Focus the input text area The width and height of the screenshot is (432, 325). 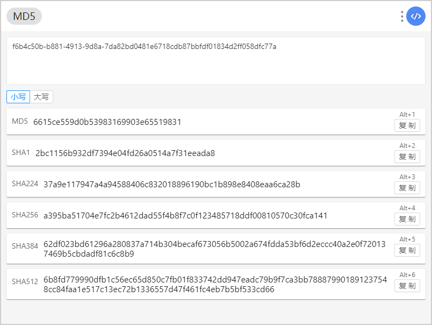point(216,61)
